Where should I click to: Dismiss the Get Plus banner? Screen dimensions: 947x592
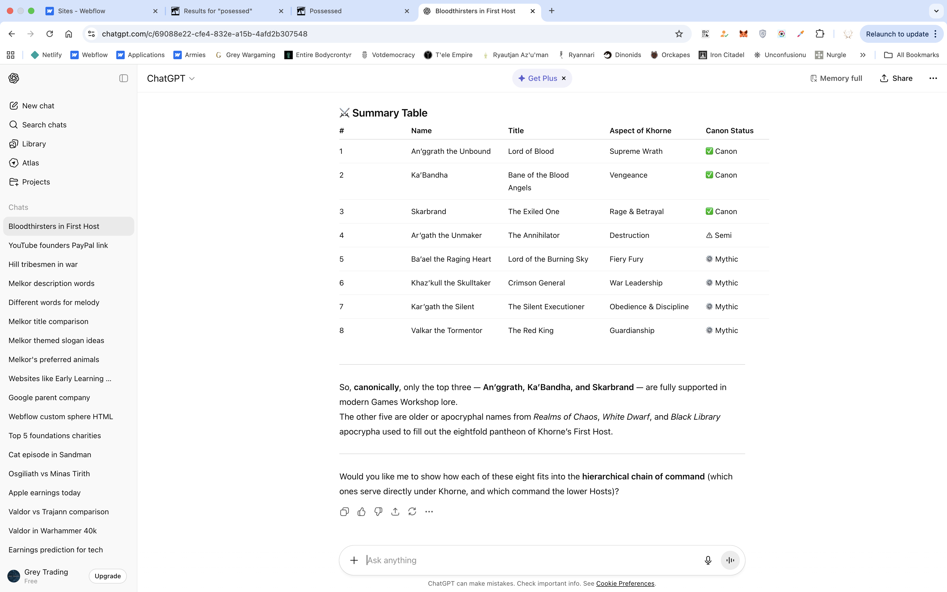[564, 78]
